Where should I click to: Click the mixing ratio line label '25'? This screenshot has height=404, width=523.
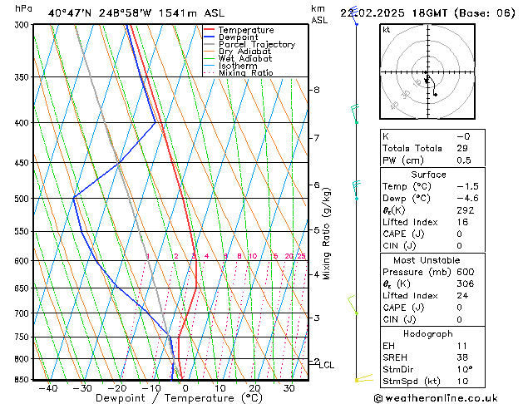pos(301,256)
